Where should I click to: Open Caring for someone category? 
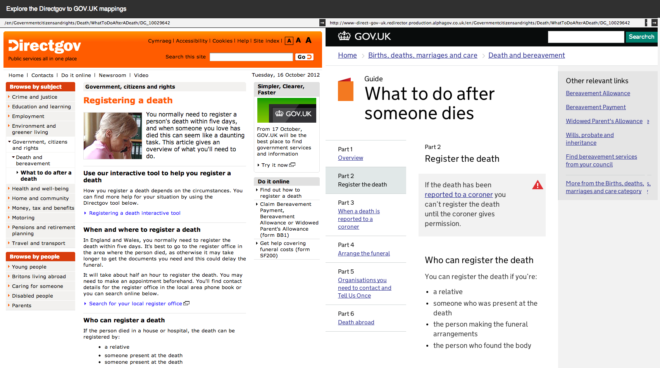(x=38, y=286)
